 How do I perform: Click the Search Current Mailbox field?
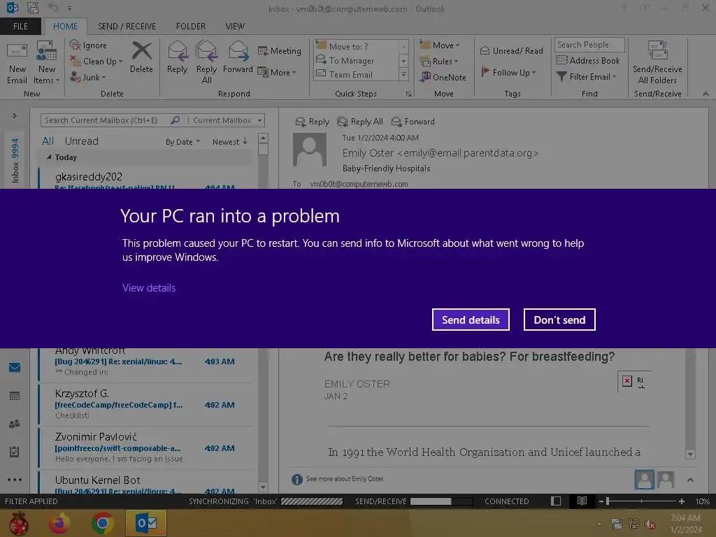[106, 120]
